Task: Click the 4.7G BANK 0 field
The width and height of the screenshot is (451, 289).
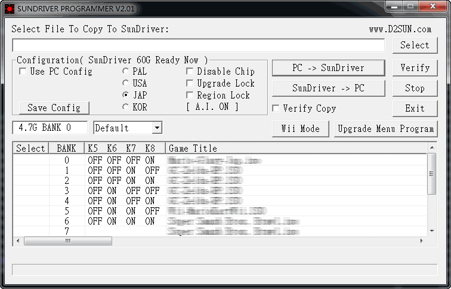Action: 50,128
